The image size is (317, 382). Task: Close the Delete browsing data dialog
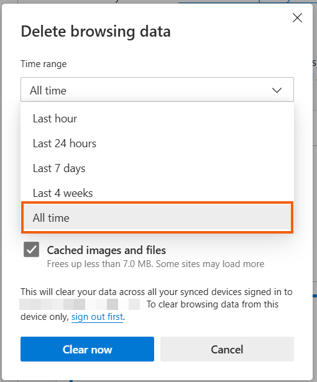297,18
